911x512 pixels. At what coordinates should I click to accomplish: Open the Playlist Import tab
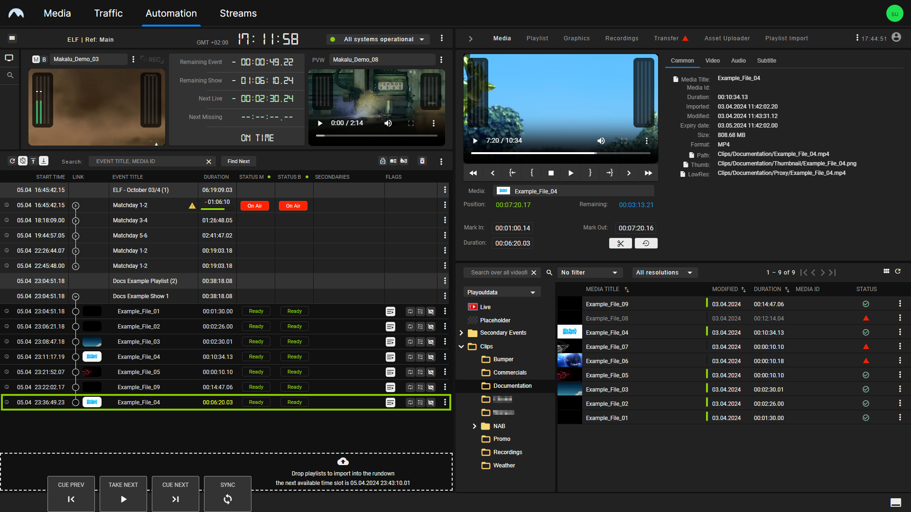[786, 38]
